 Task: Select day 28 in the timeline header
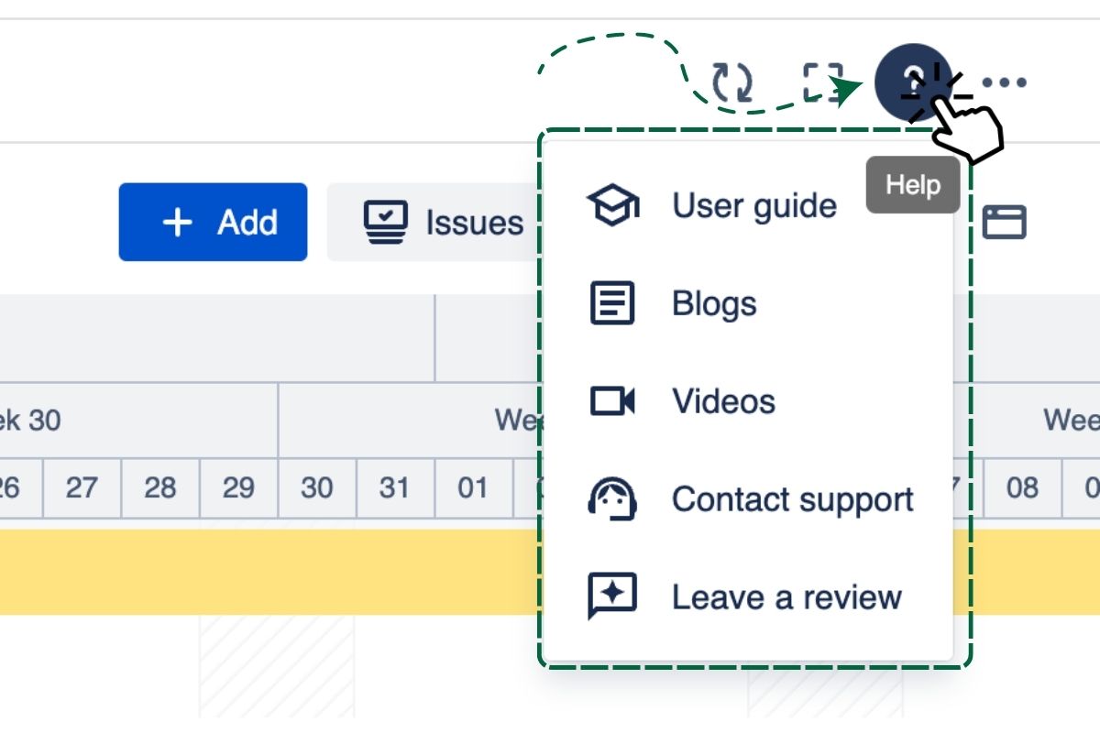pos(160,487)
